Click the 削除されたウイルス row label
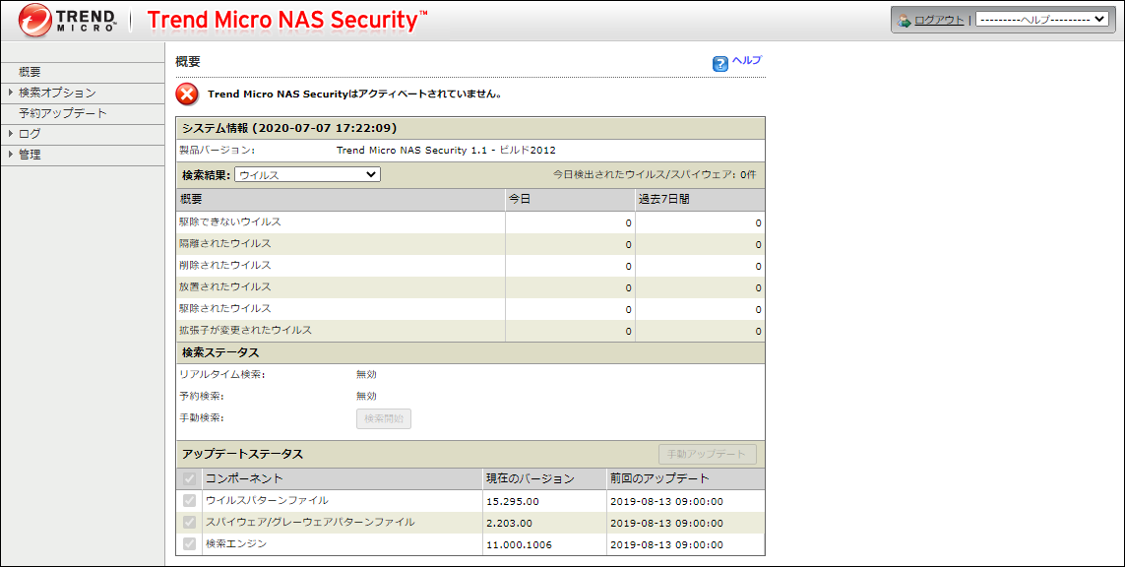The height and width of the screenshot is (567, 1125). tap(225, 265)
